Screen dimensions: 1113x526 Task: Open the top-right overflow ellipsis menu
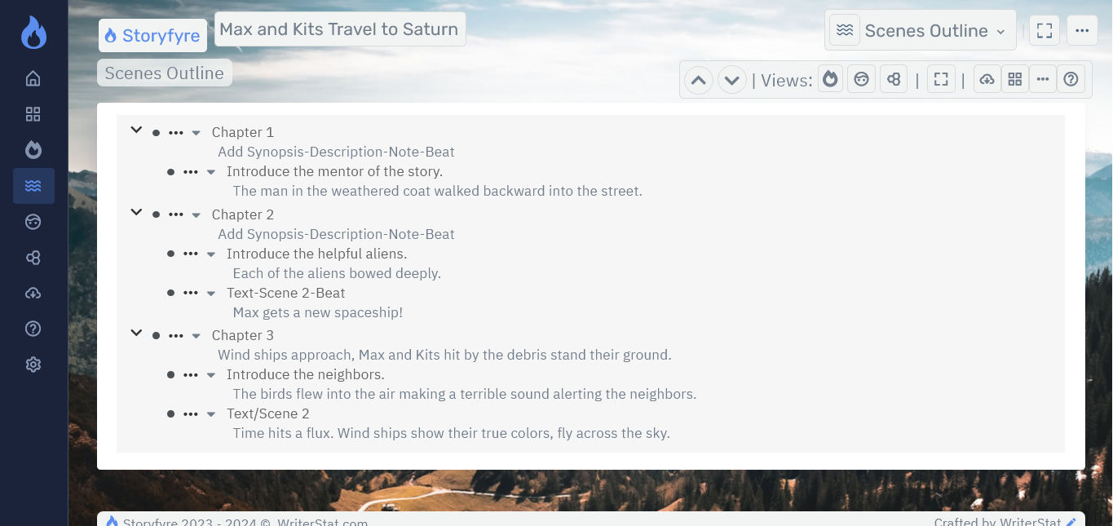tap(1082, 29)
